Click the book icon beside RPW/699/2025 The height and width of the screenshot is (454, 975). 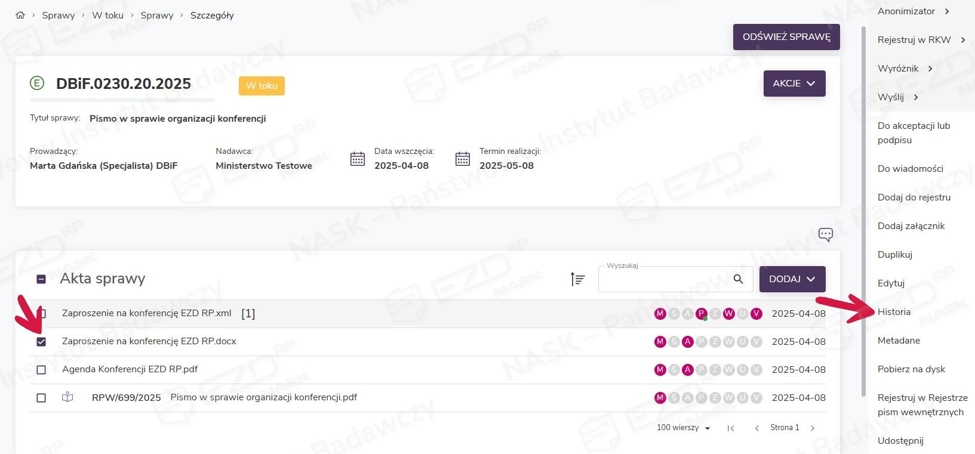coord(67,397)
